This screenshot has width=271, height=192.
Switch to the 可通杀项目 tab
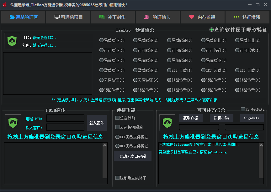[68, 17]
